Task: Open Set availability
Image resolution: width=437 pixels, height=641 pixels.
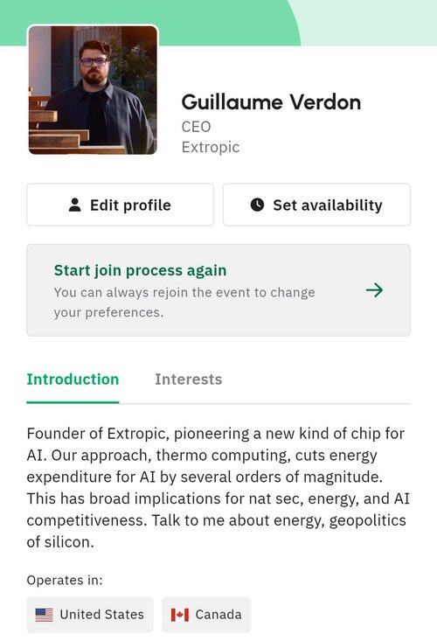Action: (x=316, y=205)
